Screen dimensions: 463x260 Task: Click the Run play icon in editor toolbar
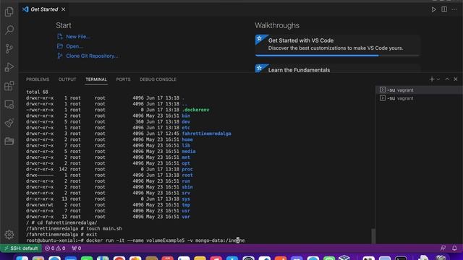pyautogui.click(x=433, y=9)
